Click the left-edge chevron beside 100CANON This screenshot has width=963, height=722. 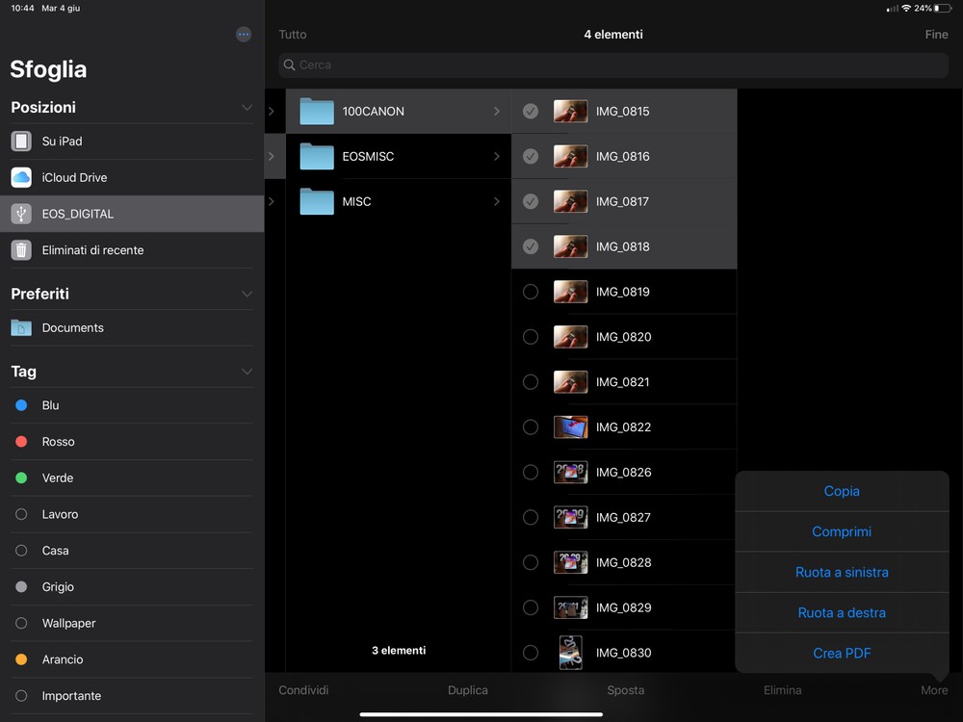click(x=272, y=111)
